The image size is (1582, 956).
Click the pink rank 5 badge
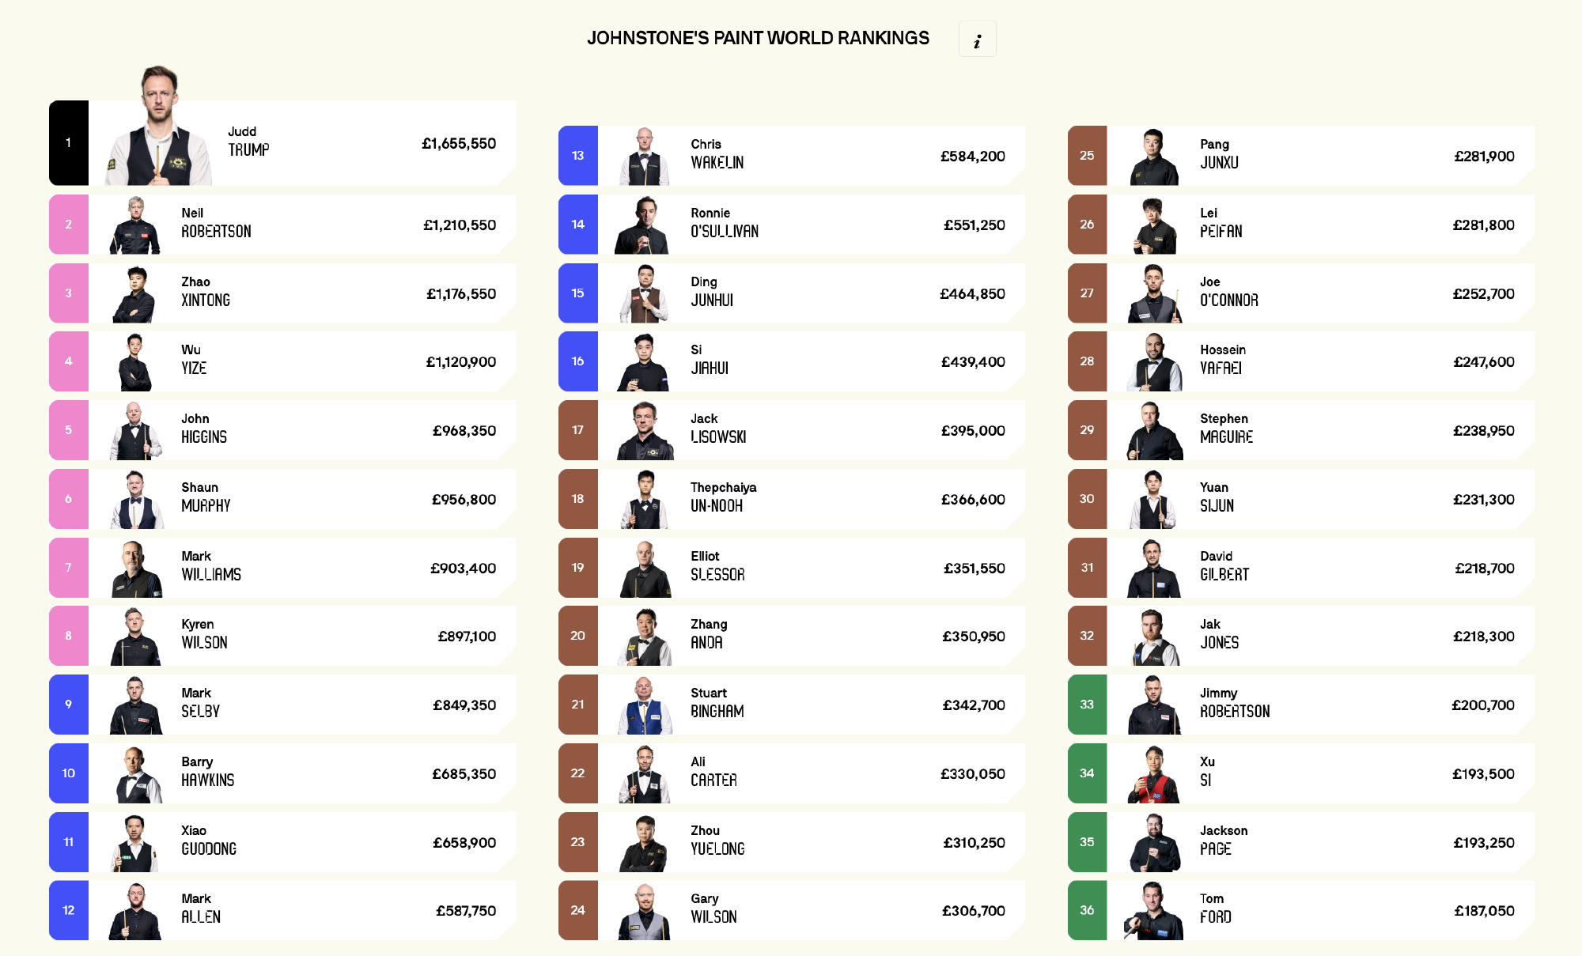click(x=69, y=430)
